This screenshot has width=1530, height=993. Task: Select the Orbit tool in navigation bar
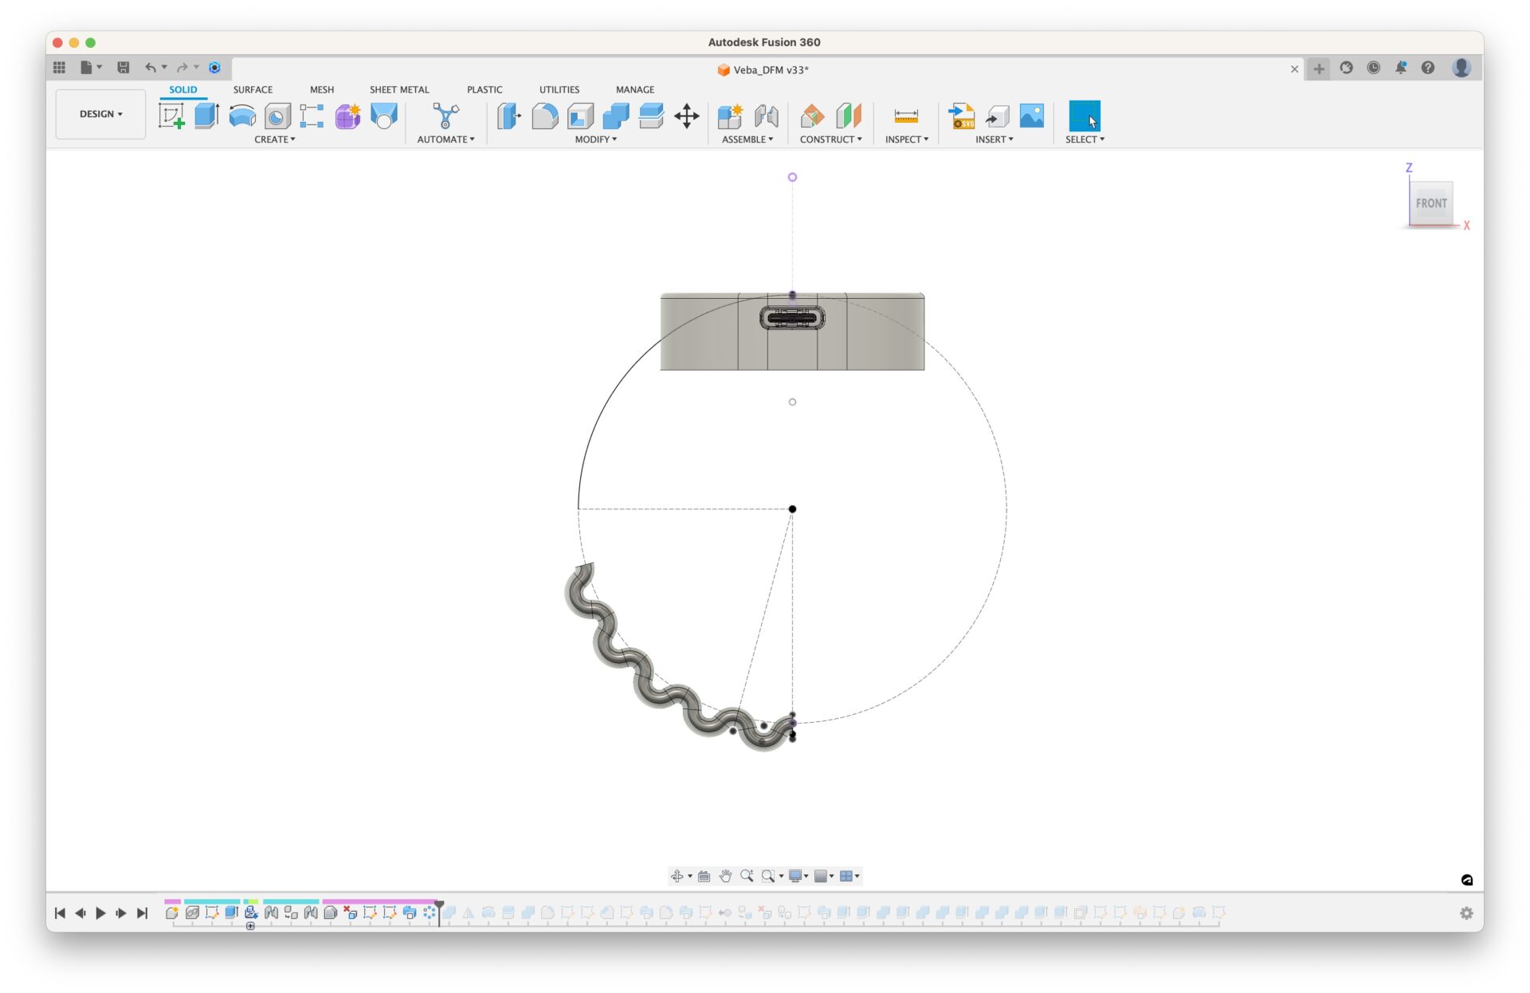(677, 876)
